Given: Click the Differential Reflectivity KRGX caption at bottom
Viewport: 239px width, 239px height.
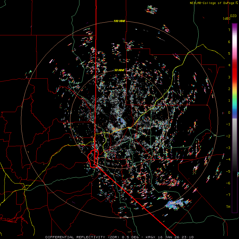Looking at the screenshot, I should click(x=119, y=237).
